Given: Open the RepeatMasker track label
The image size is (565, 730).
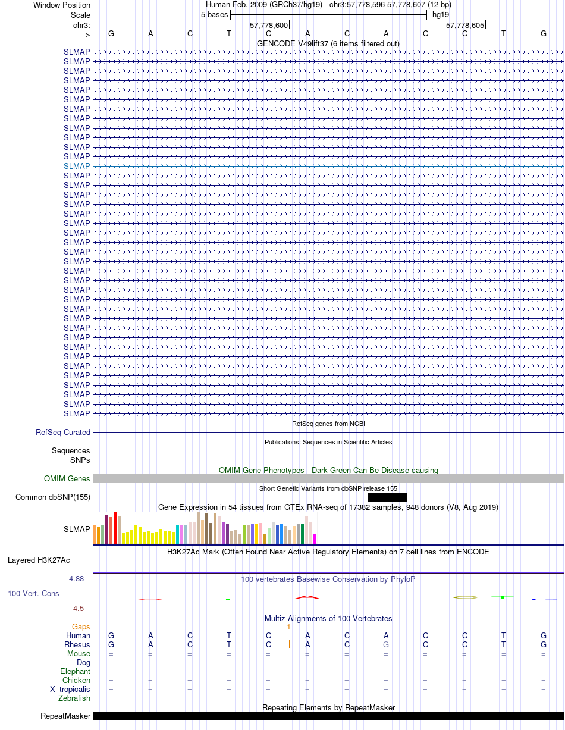Looking at the screenshot, I should 65,716.
